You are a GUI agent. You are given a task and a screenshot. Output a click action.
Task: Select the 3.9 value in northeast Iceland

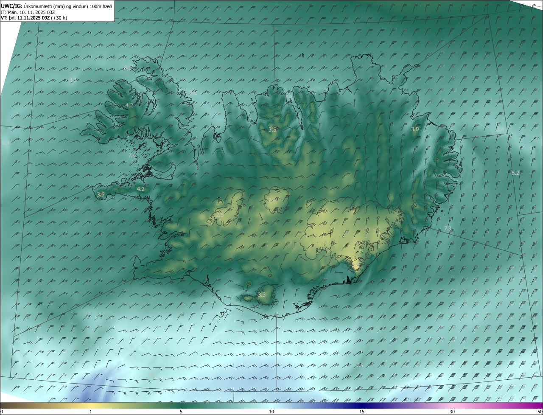click(415, 129)
